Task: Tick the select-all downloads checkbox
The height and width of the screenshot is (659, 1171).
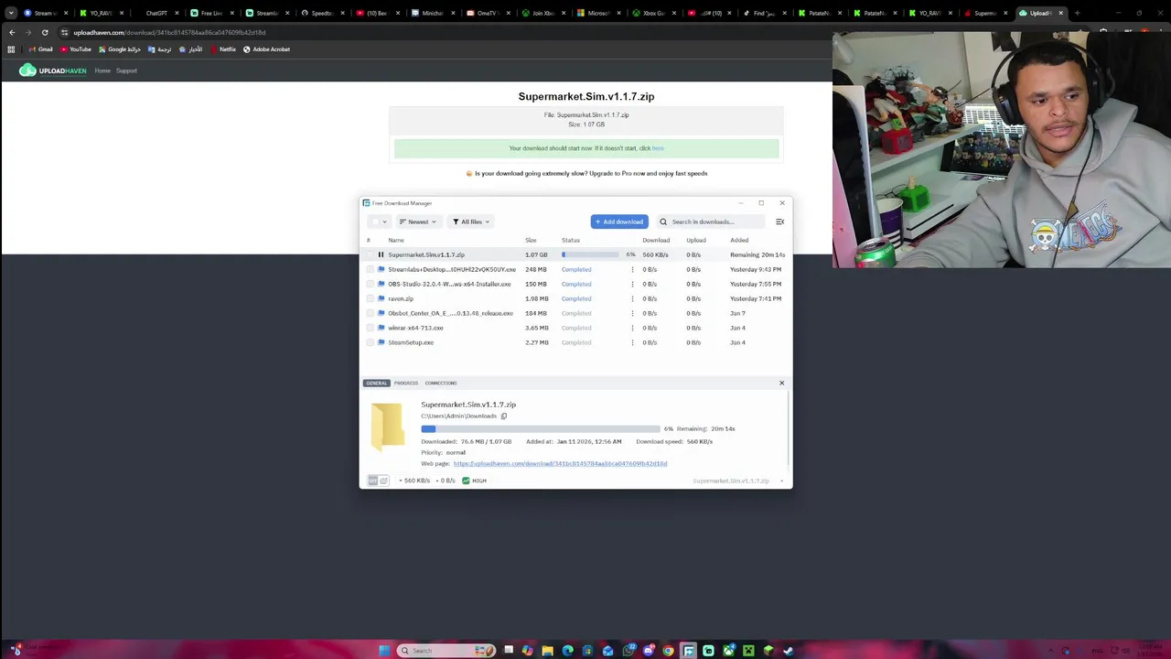Action: 374,221
